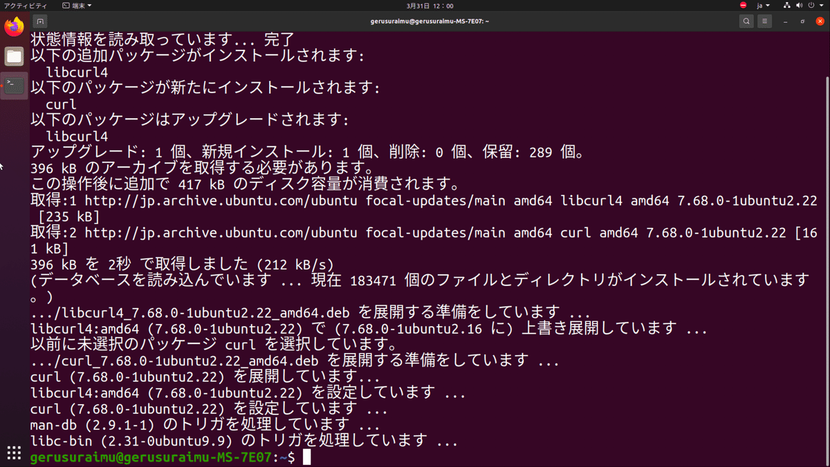Click curl (7.68.0-1ubuntu2.22) を展開しています line
Screen dimensions: 830x467
(205, 378)
